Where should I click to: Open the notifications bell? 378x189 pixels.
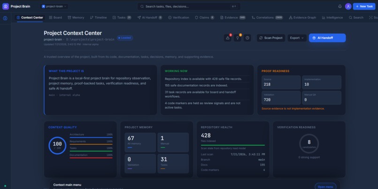pyautogui.click(x=340, y=7)
